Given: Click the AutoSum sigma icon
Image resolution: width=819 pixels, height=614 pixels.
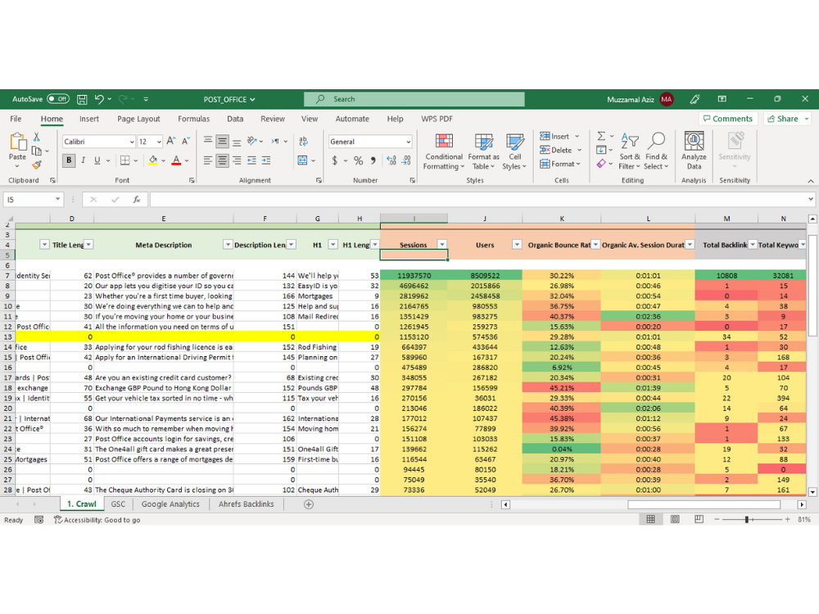Looking at the screenshot, I should click(601, 136).
